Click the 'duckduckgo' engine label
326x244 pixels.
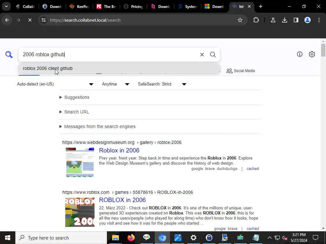[x=227, y=169]
